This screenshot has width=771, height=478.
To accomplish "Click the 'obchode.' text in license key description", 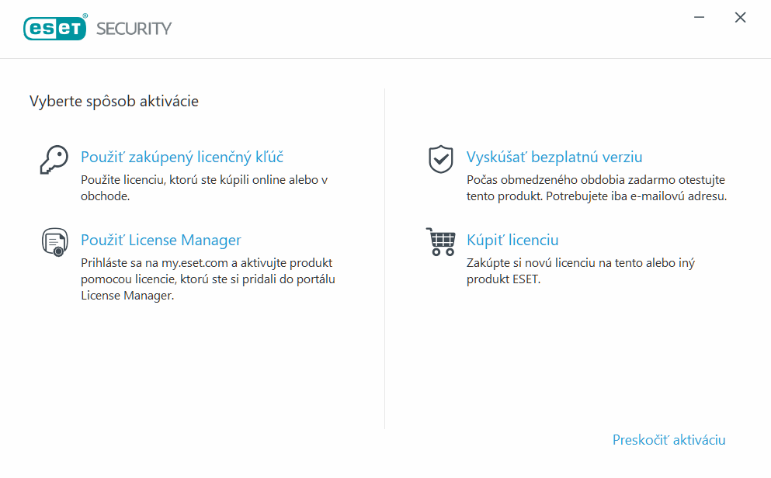I will pyautogui.click(x=106, y=196).
